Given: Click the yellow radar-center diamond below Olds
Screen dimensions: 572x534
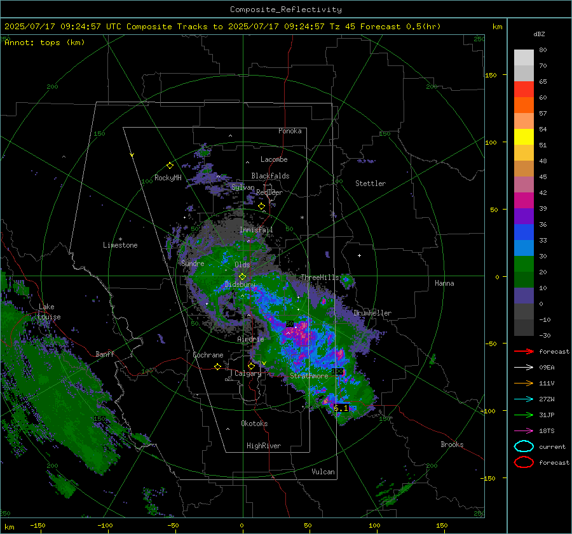Looking at the screenshot, I should click(x=242, y=277).
